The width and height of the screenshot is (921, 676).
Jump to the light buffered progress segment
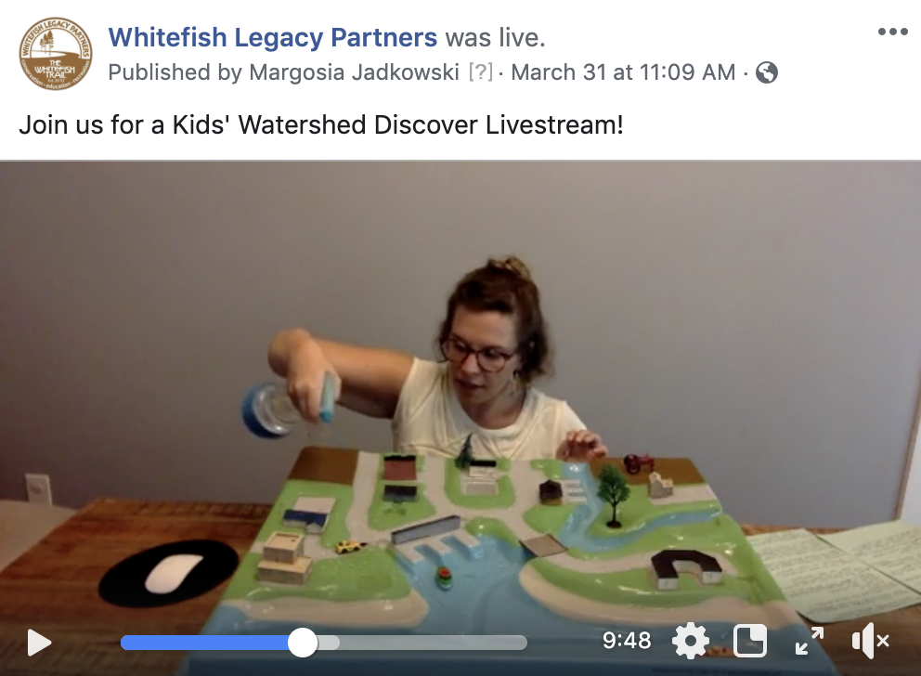pos(329,643)
